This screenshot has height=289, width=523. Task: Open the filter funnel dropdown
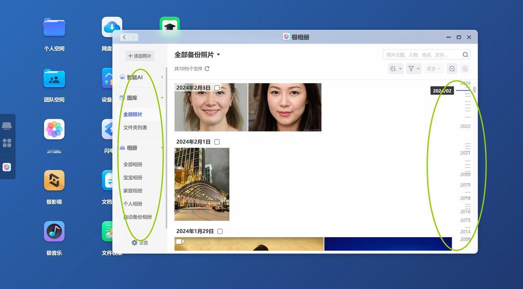pyautogui.click(x=413, y=69)
